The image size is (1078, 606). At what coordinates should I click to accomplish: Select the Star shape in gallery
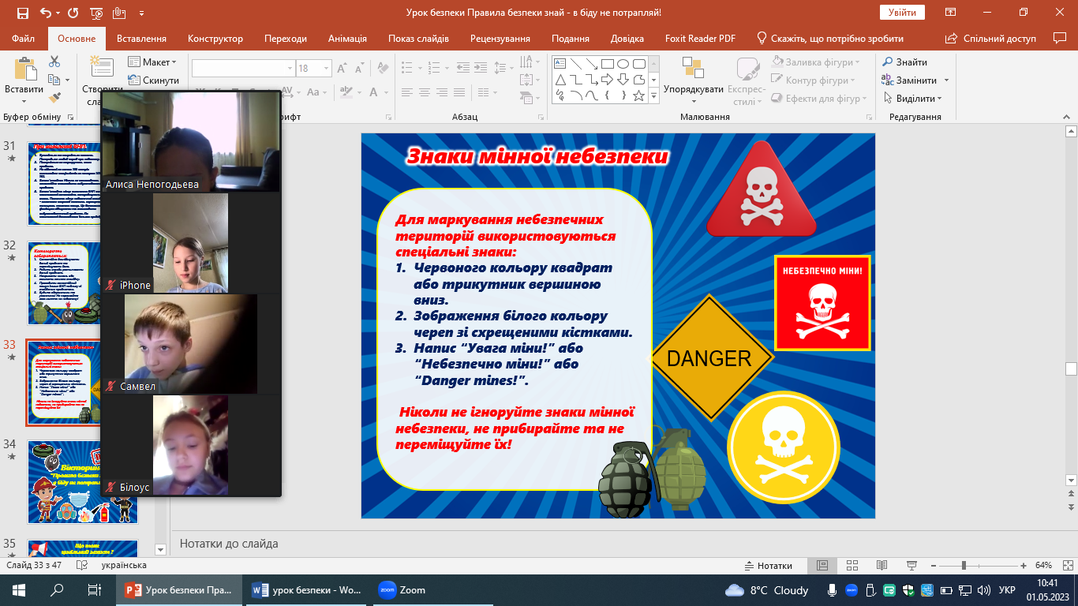coord(638,95)
